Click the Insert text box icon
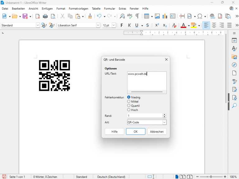The height and width of the screenshot is (179, 239). pyautogui.click(x=172, y=16)
